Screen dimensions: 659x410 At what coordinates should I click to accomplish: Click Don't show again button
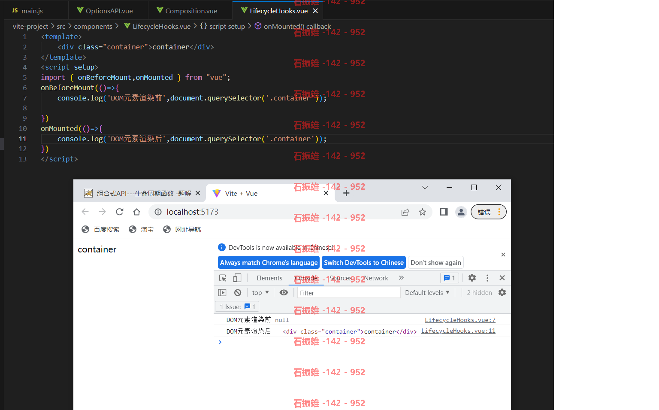point(436,262)
